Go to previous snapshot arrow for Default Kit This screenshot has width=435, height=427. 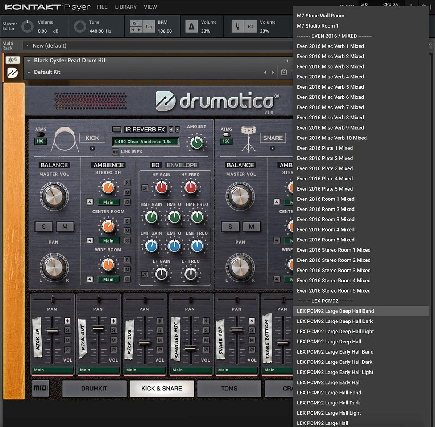click(x=265, y=72)
